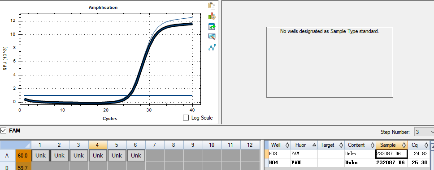Sort table by Fluor column header
Screen dimensions: 434x170
click(x=304, y=145)
